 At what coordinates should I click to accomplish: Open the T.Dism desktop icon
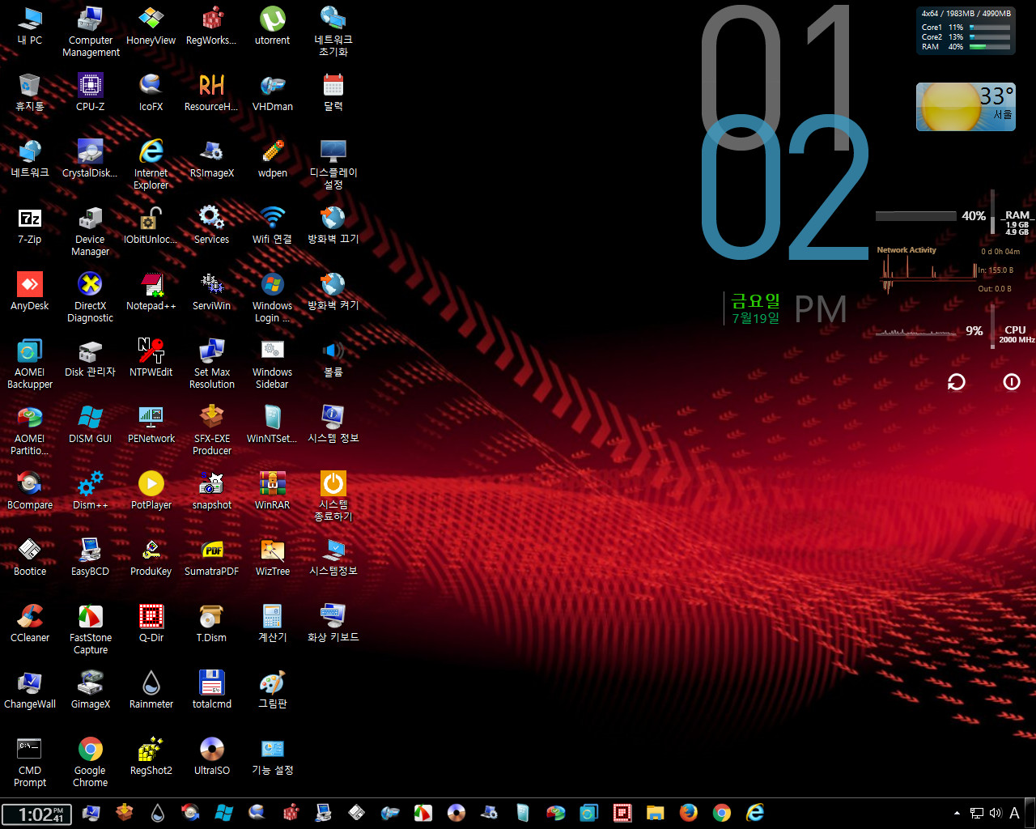(211, 623)
